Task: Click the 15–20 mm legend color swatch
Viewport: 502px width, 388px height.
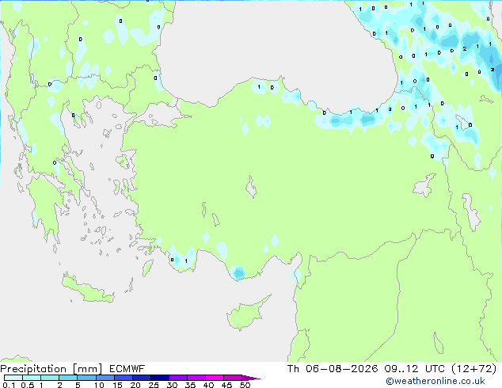Action: pos(123,378)
